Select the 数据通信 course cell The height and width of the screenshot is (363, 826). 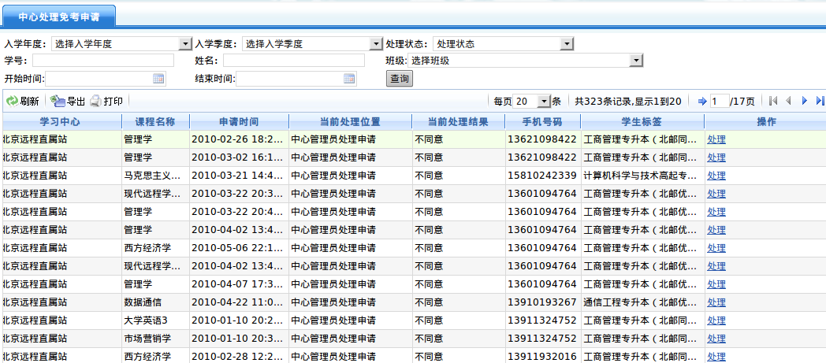[x=155, y=302]
